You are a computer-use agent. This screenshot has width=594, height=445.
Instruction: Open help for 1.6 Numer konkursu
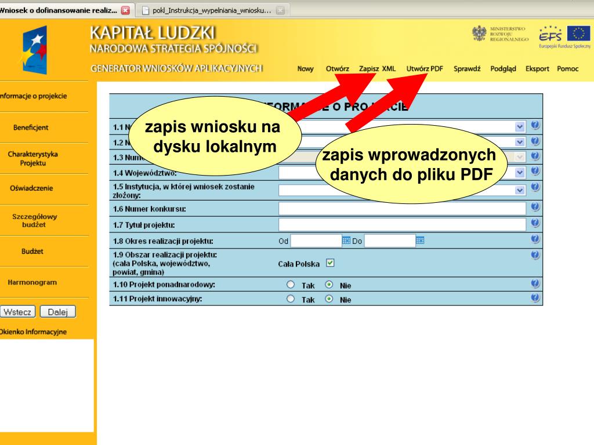point(535,207)
